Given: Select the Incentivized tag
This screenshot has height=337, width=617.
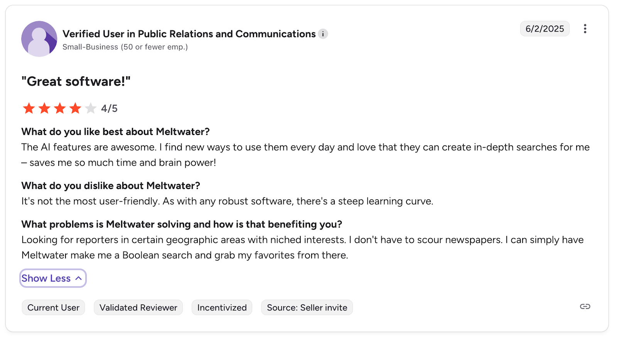Looking at the screenshot, I should (x=222, y=308).
